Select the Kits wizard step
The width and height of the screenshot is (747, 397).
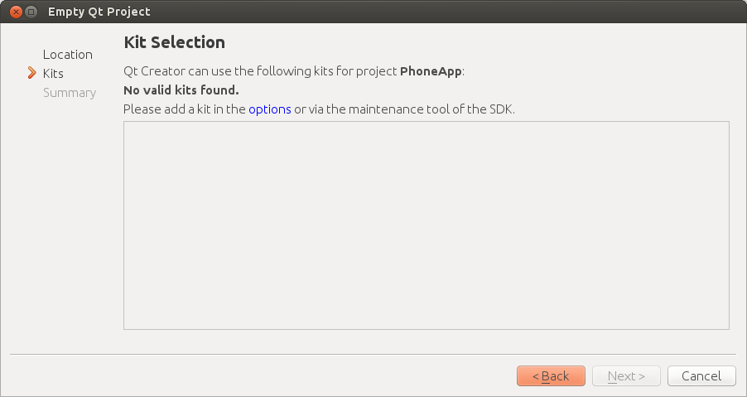[x=53, y=74]
